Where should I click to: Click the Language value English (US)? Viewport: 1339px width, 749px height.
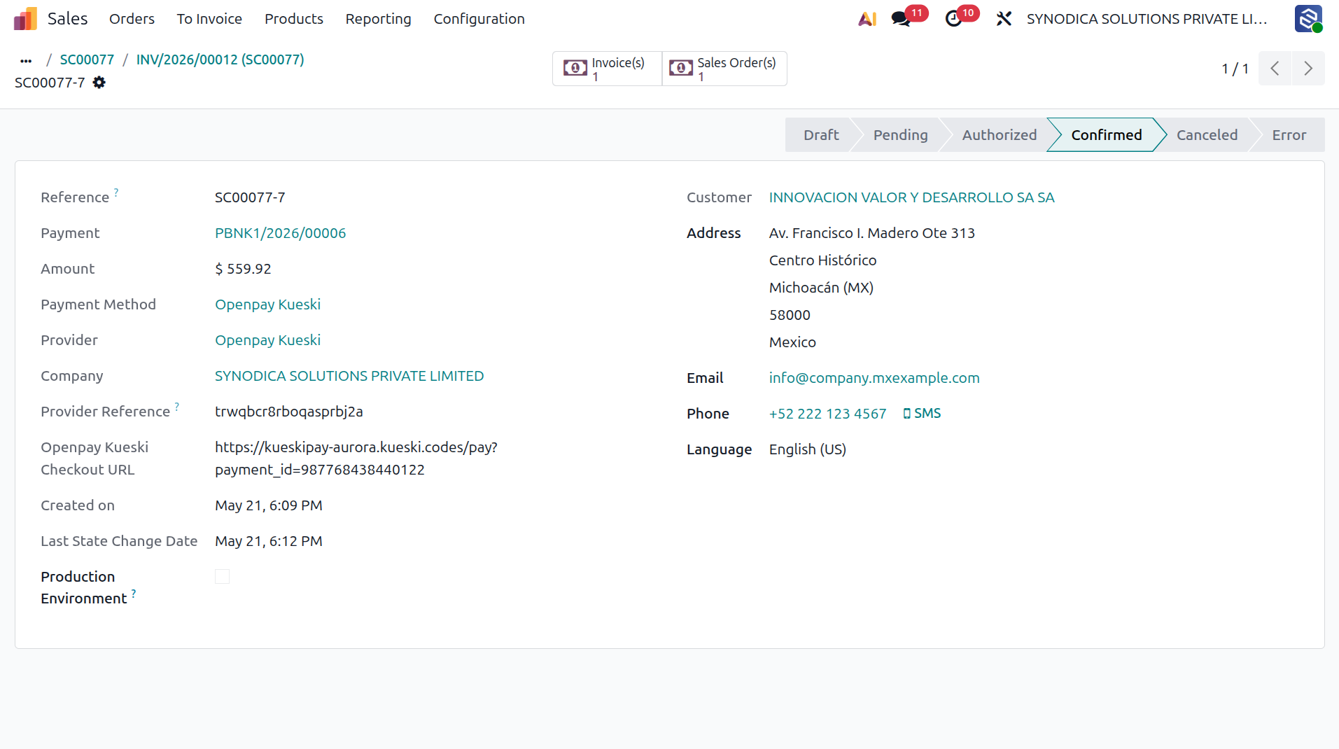click(808, 449)
